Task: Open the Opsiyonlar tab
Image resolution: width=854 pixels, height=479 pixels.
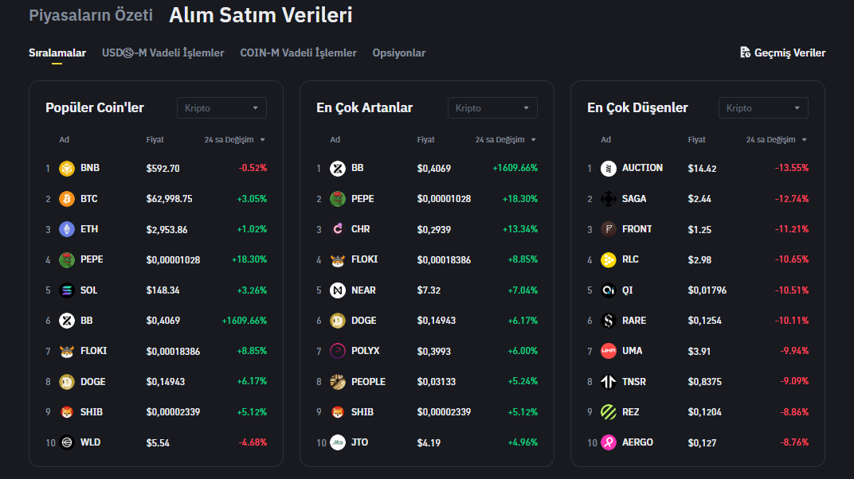Action: click(x=398, y=53)
